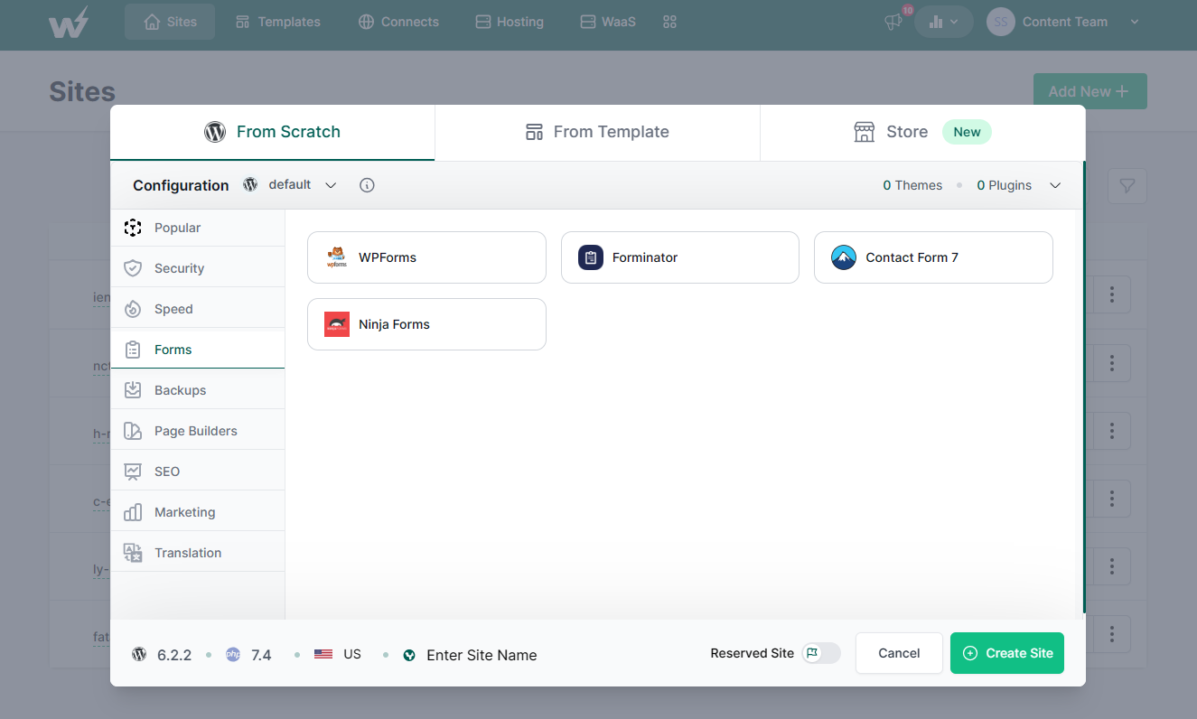Select the Speed category icon
Screen dimensions: 1197x719
click(133, 309)
